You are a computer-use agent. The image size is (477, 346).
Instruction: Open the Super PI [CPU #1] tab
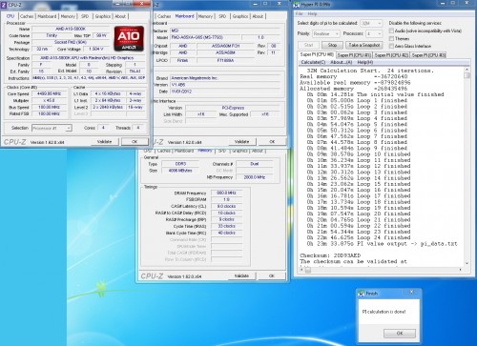click(354, 55)
